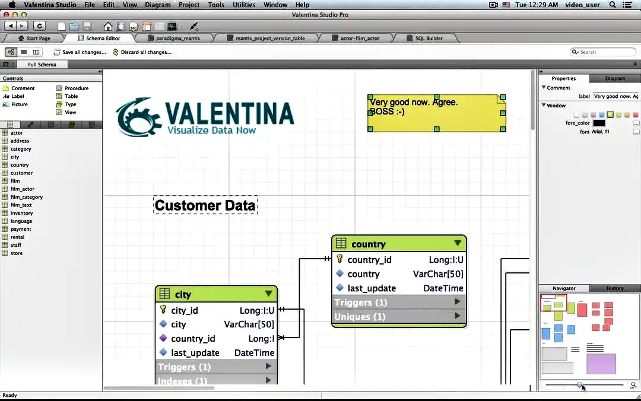Open the black monitor graph toolbar icon
Viewport: 641px width, 401px height.
click(172, 26)
